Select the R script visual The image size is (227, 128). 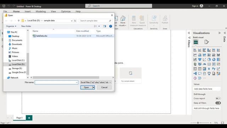pos(209,69)
